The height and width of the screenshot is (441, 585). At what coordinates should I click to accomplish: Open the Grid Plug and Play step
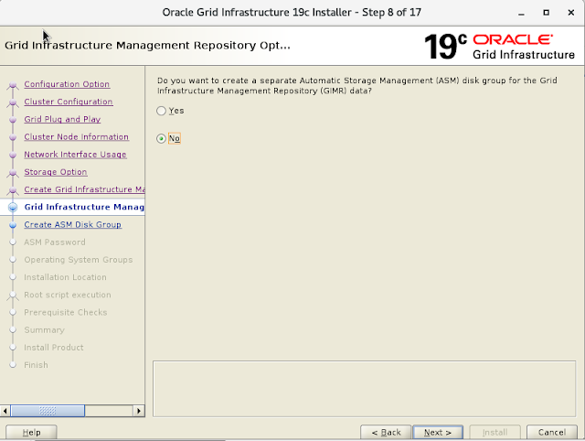[62, 119]
